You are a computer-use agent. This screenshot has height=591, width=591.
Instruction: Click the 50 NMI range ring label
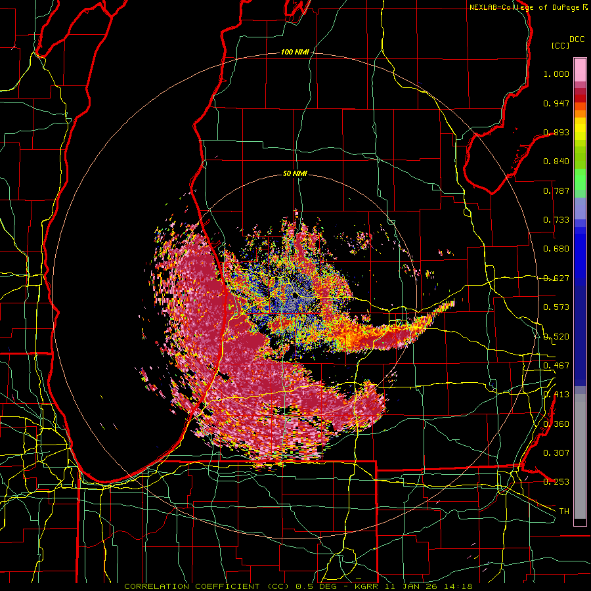click(x=295, y=173)
